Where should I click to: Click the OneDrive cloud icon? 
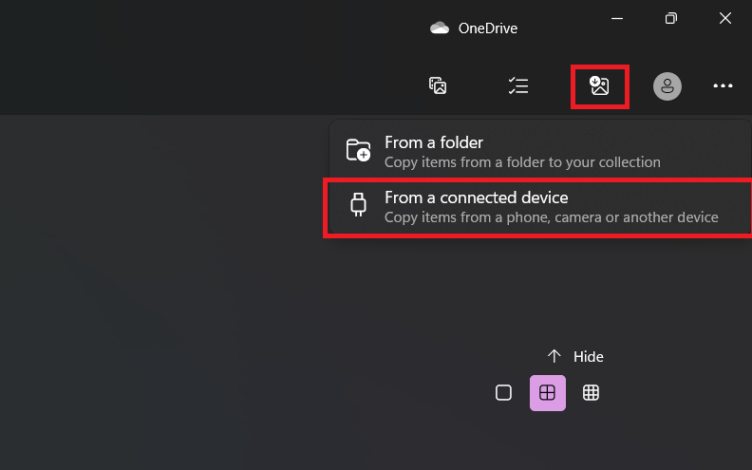[440, 28]
